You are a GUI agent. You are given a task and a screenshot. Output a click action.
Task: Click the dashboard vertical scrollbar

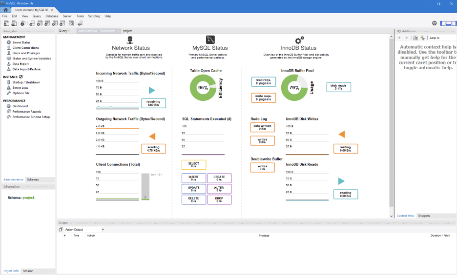(392, 122)
